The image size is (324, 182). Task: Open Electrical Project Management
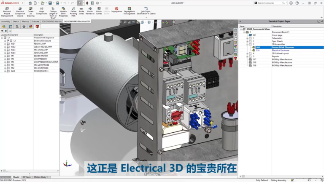(x=7, y=12)
